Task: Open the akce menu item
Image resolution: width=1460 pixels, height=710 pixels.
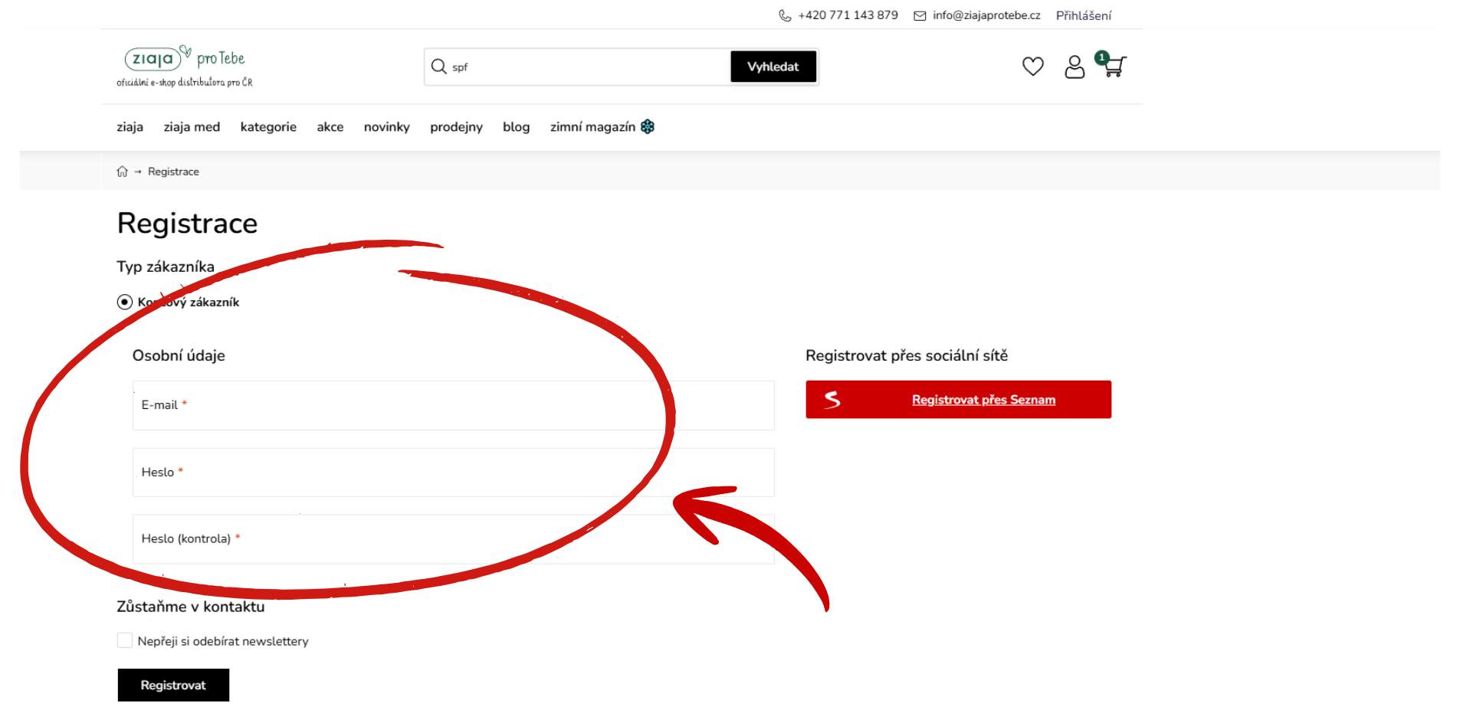Action: click(x=330, y=127)
